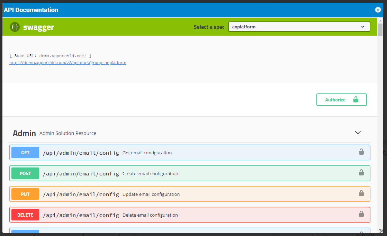
Task: Click the Swagger logo icon
Action: [x=15, y=27]
